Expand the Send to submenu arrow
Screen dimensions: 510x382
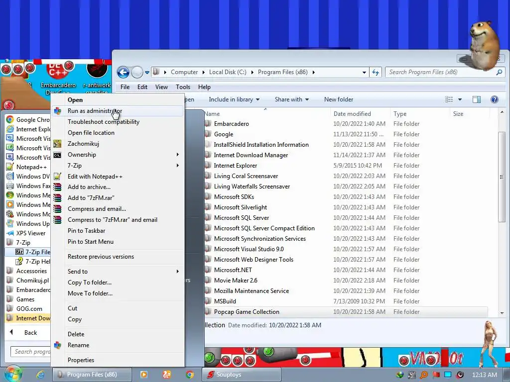tap(178, 271)
